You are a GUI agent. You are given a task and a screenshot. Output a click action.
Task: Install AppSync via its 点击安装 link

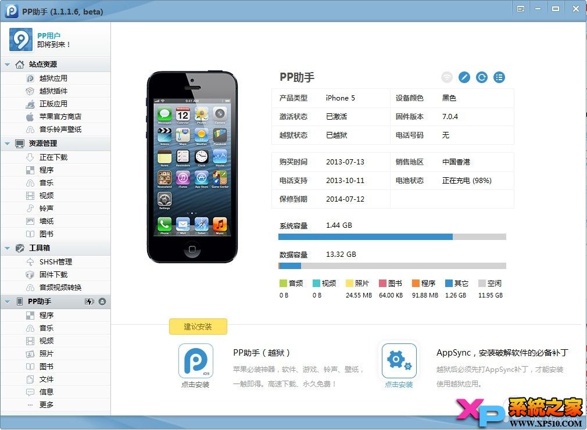tap(399, 384)
